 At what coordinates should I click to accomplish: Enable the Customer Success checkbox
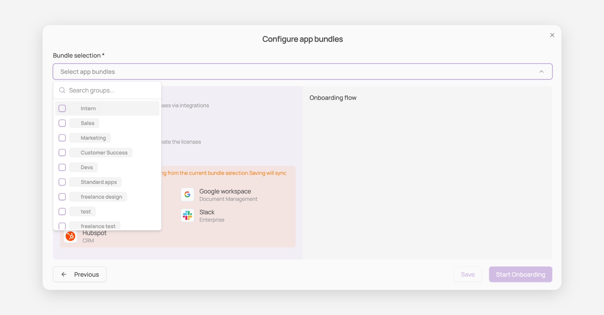pyautogui.click(x=62, y=152)
